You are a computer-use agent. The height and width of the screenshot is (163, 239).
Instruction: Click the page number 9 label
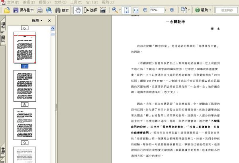click(x=25, y=143)
